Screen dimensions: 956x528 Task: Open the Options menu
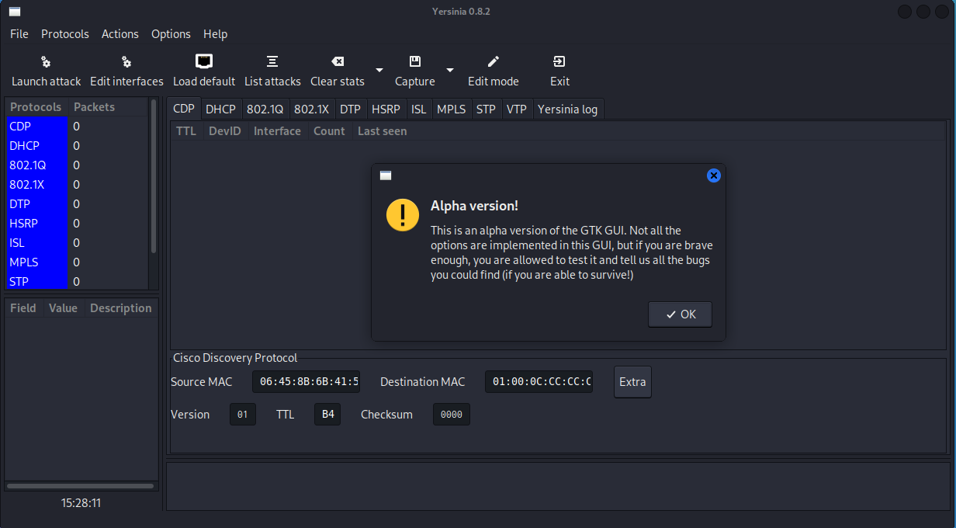[171, 34]
